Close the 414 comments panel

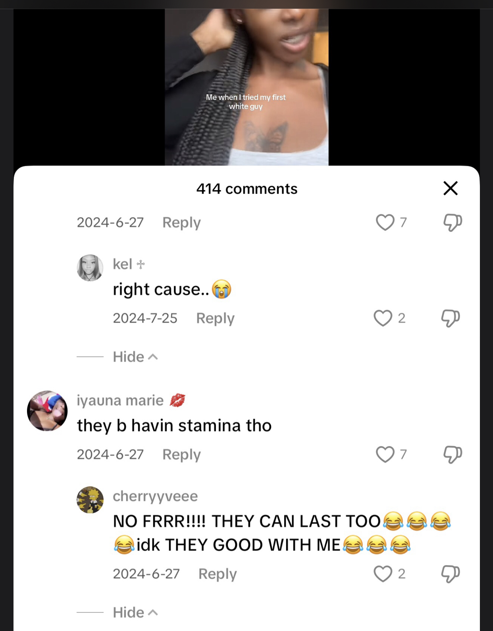(451, 188)
